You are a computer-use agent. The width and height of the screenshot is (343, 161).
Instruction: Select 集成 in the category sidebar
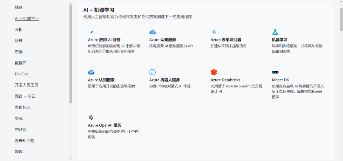(x=19, y=118)
